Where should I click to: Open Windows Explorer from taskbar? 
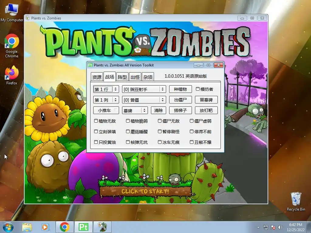pos(27,227)
